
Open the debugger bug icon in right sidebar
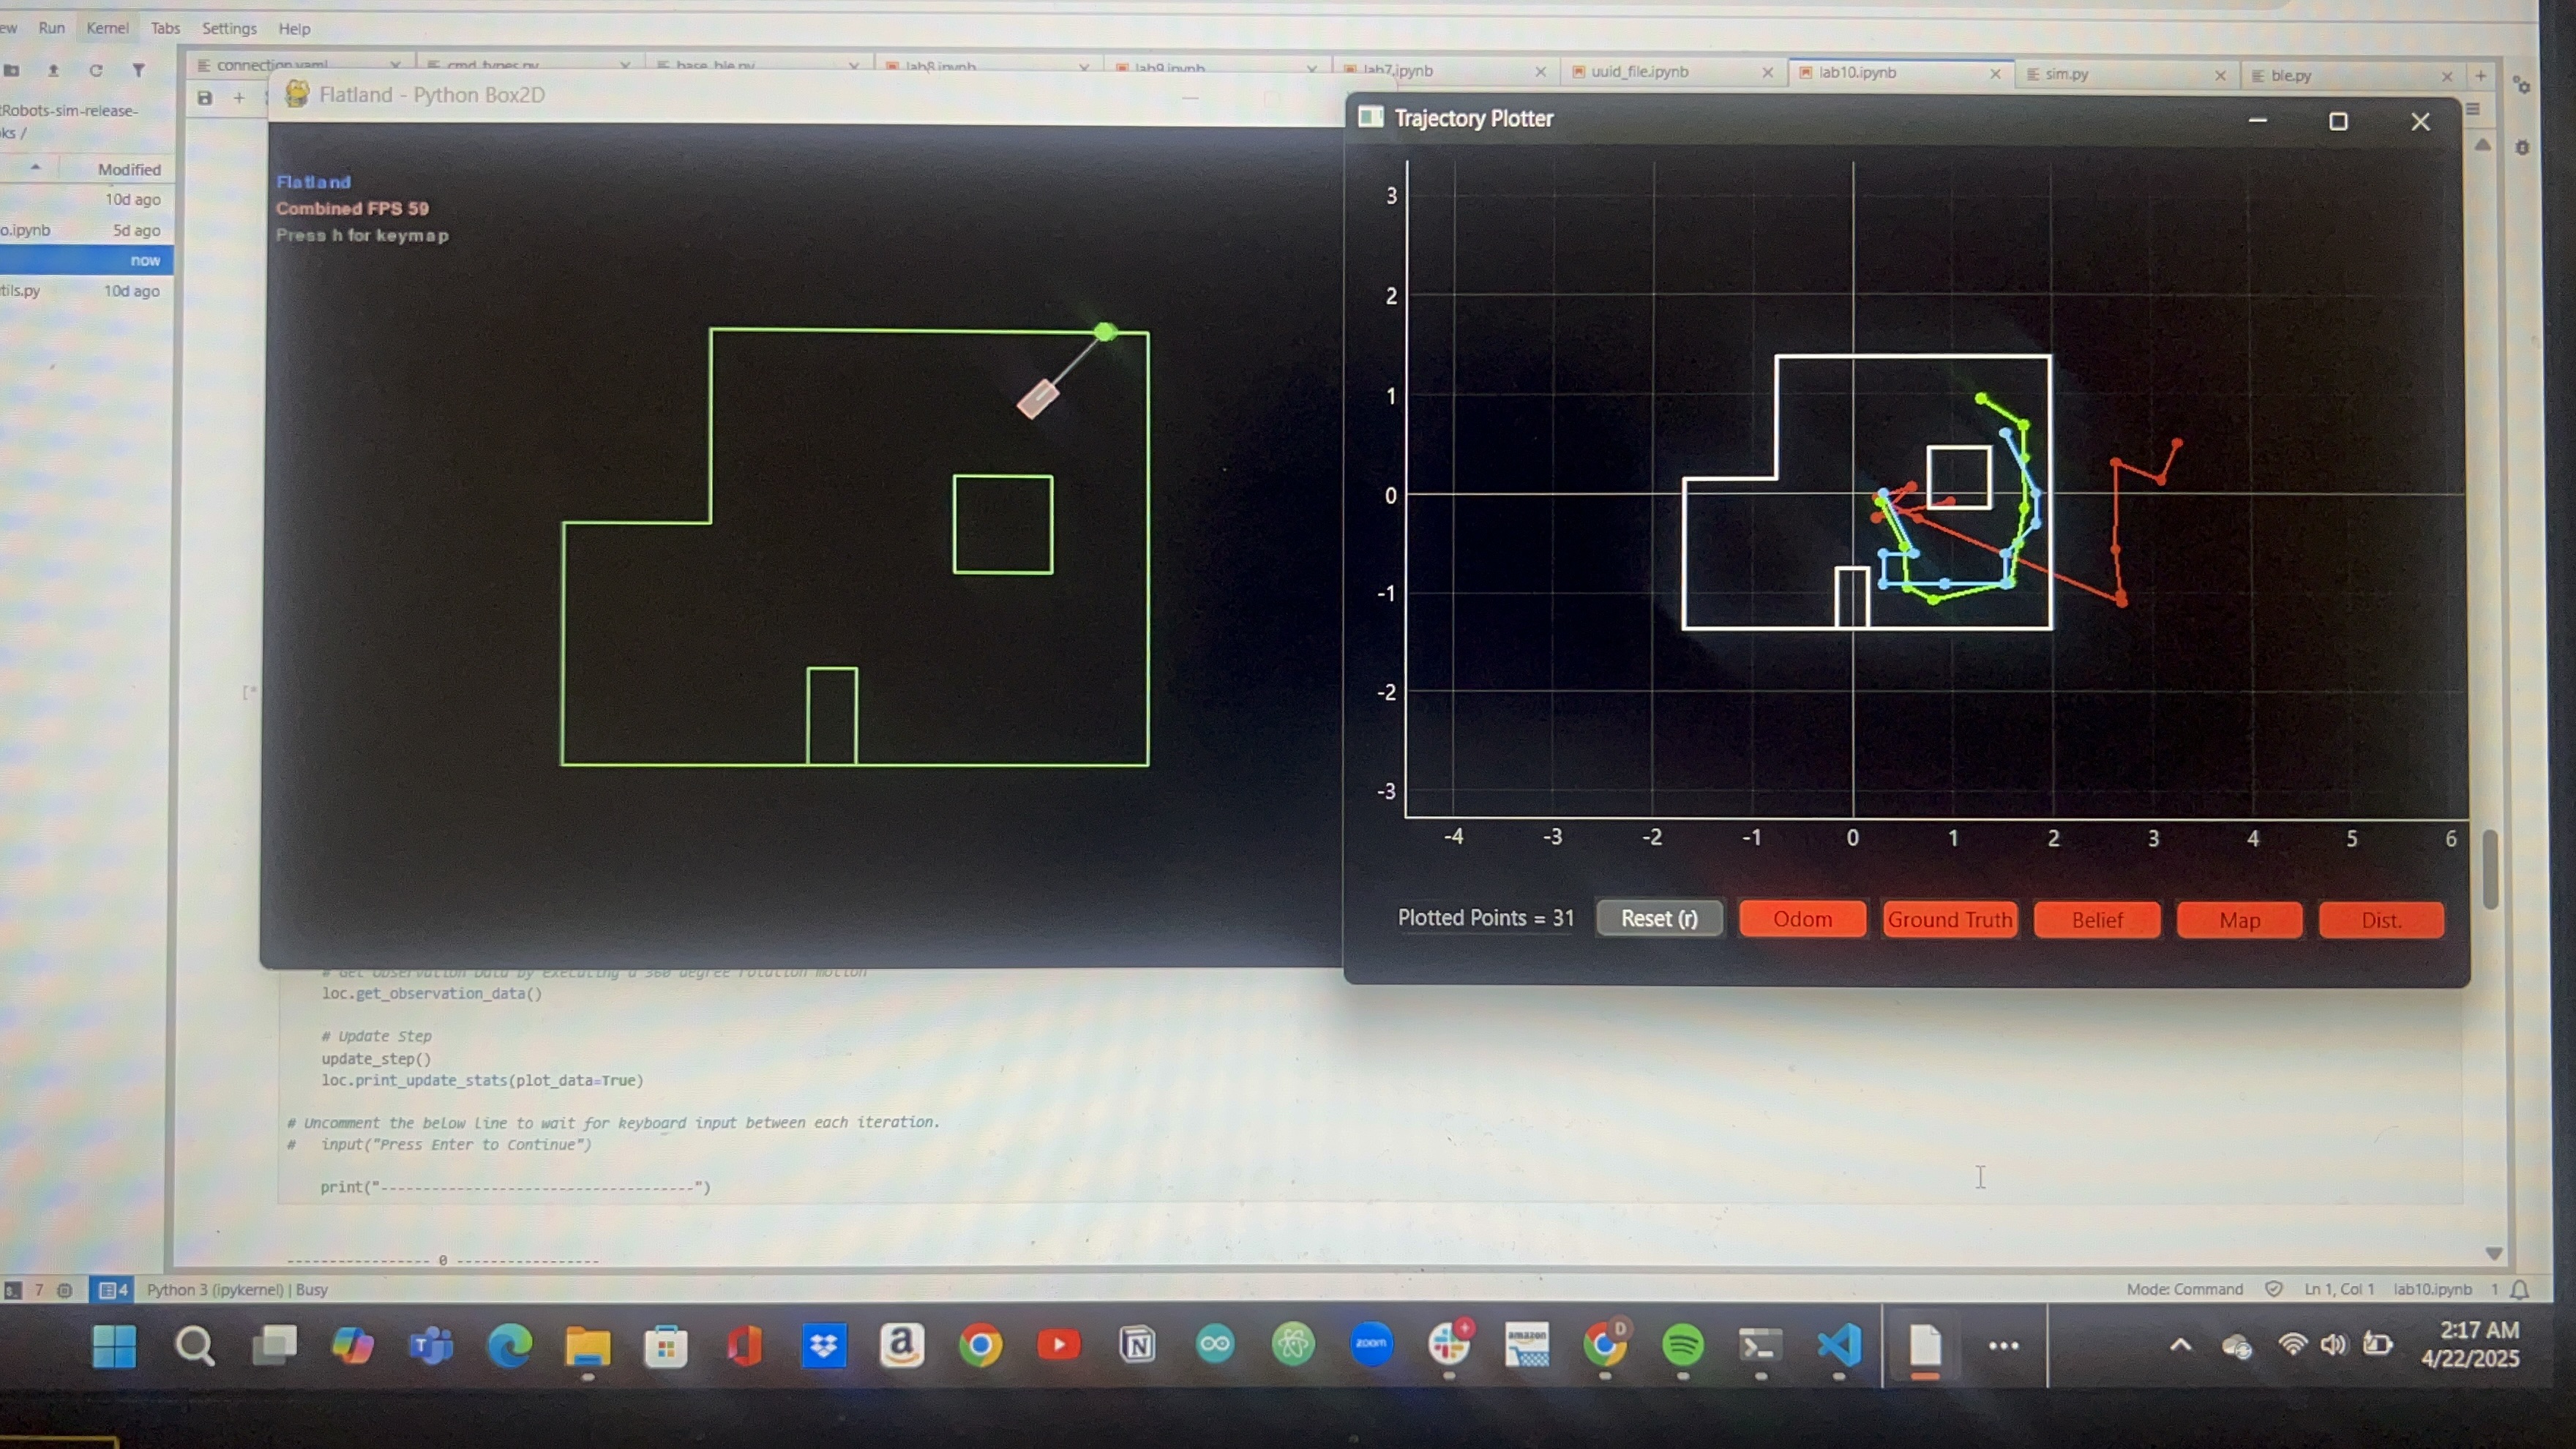point(2522,148)
